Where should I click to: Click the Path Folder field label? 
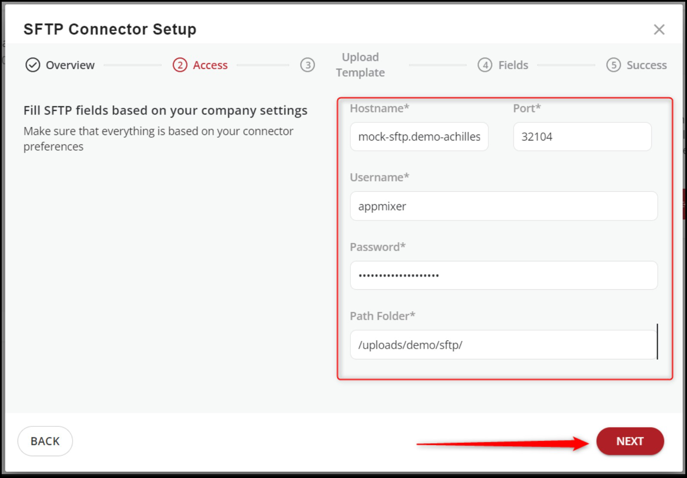click(382, 316)
